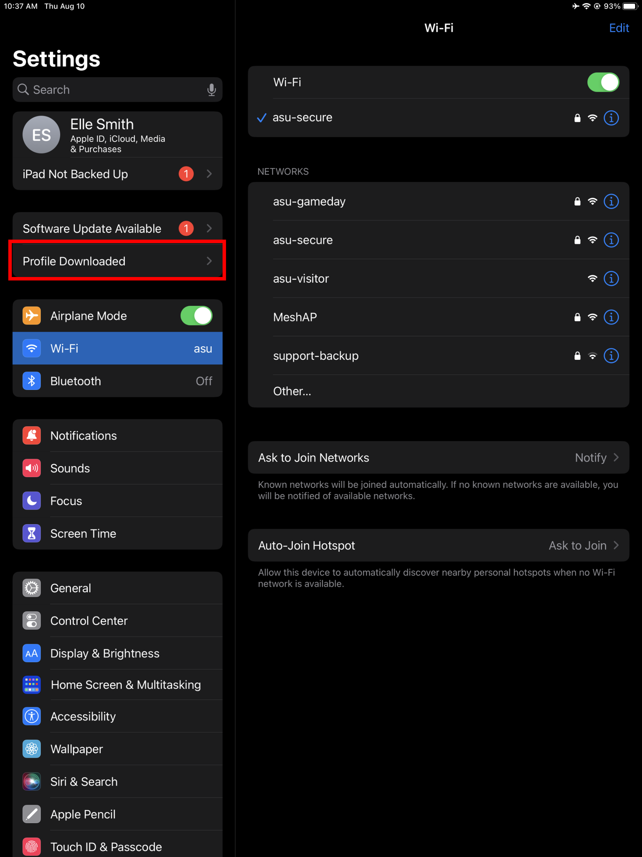Tap the Siri & Search icon
The width and height of the screenshot is (642, 857).
pyautogui.click(x=32, y=782)
